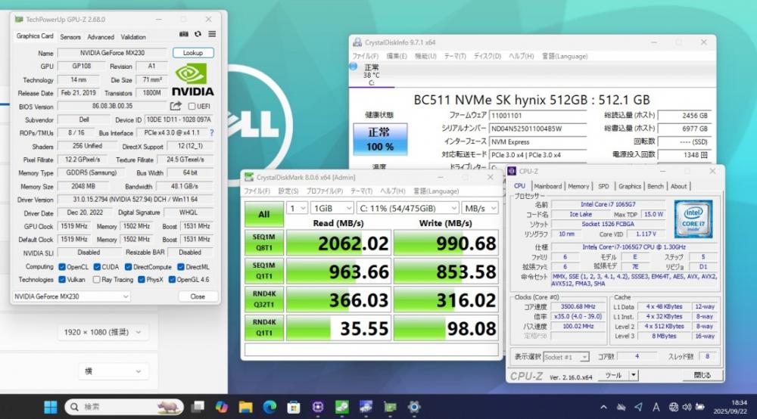Click the Close button in GPU-Z
The width and height of the screenshot is (757, 419).
pos(198,296)
